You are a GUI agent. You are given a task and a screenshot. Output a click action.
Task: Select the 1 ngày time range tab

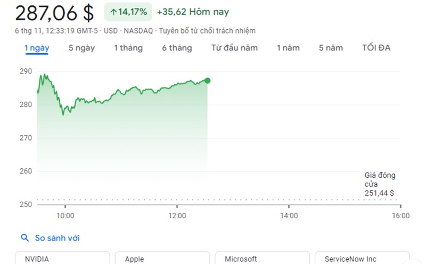(37, 48)
